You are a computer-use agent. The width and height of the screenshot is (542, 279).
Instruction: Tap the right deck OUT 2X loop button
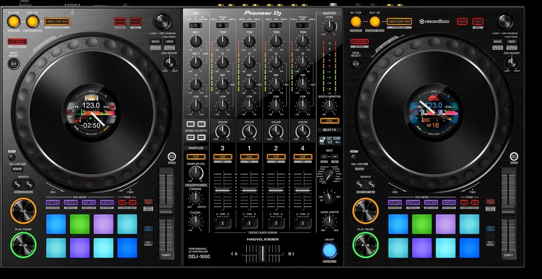(x=375, y=22)
